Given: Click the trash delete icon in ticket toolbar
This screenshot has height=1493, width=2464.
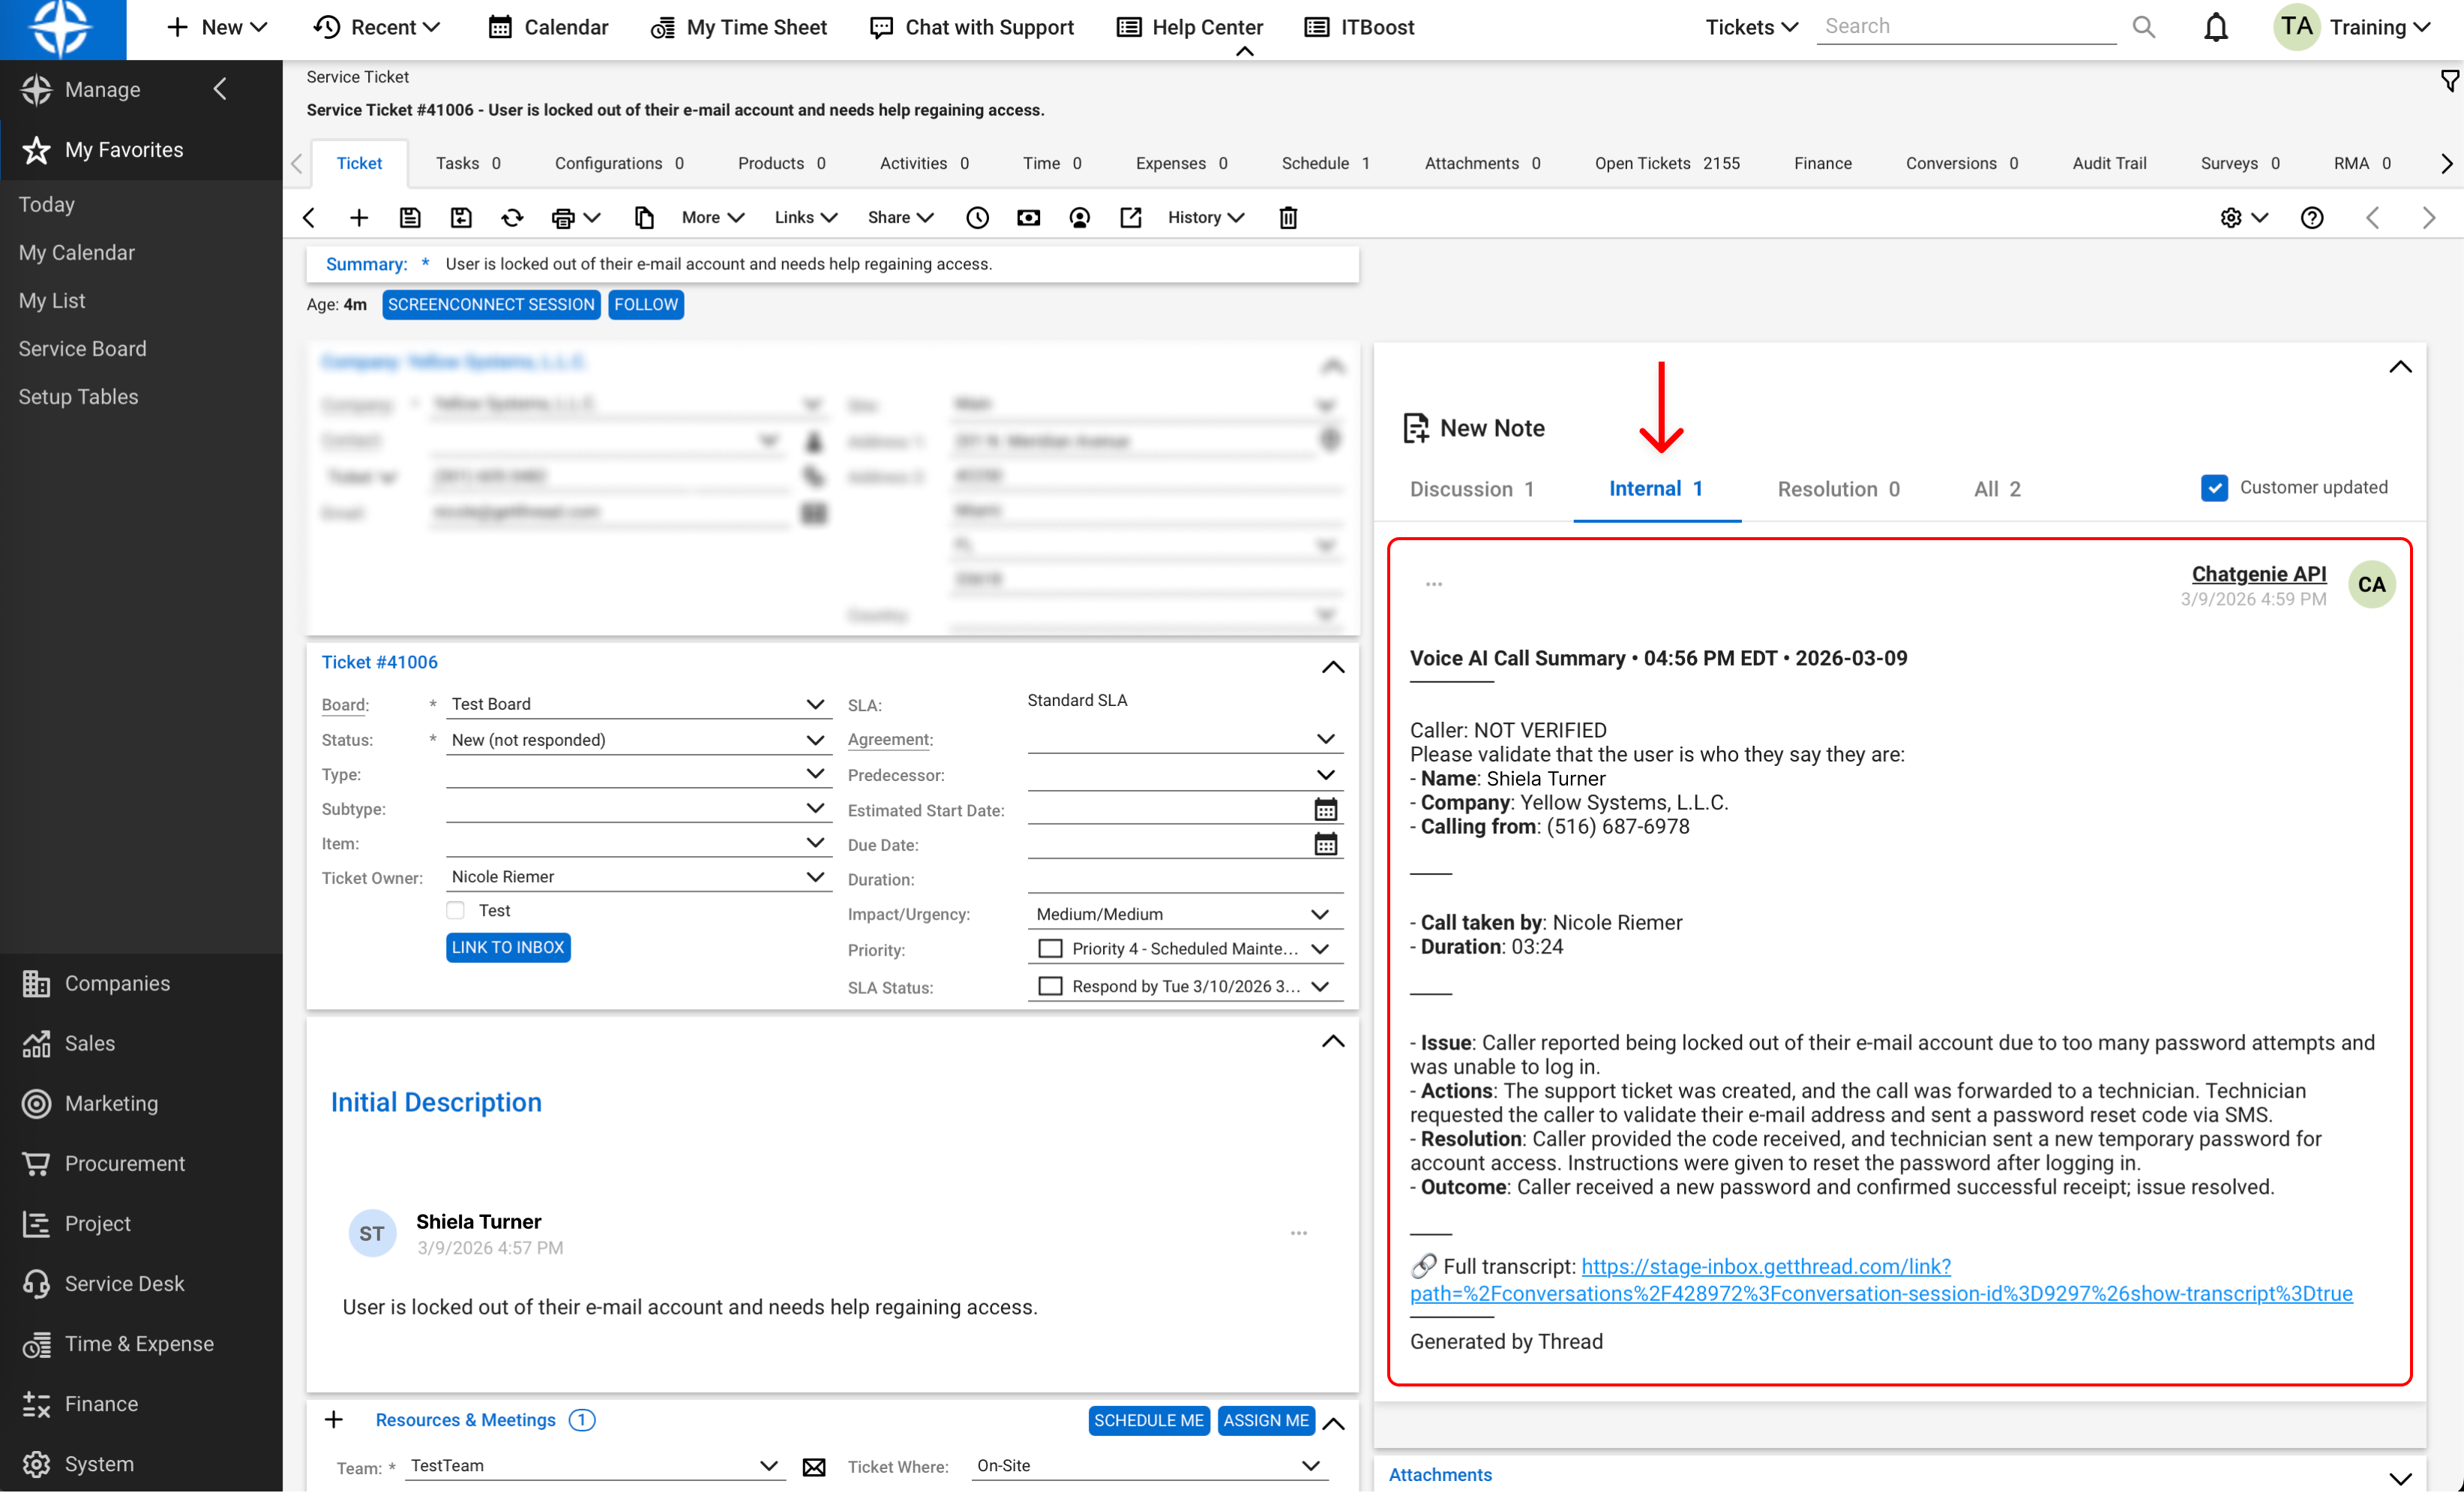Looking at the screenshot, I should click(1288, 217).
